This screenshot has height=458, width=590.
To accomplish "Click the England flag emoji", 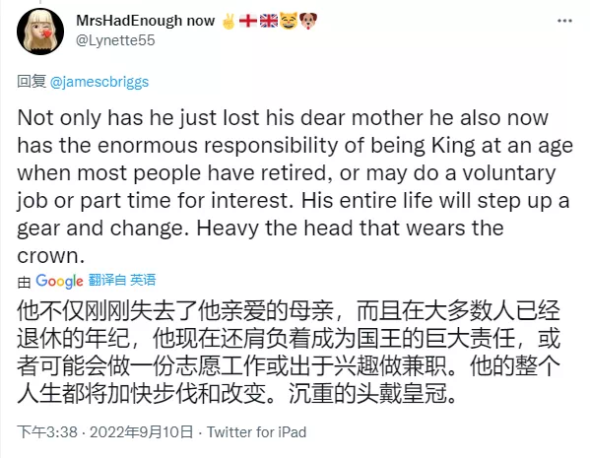I will pos(248,21).
